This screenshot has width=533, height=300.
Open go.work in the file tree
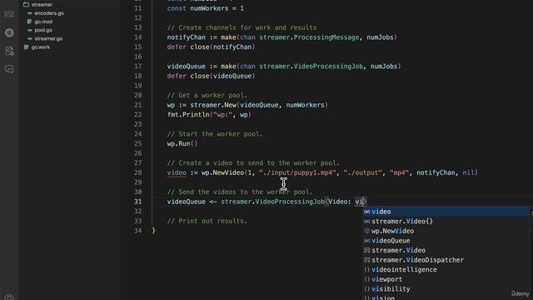(x=41, y=47)
